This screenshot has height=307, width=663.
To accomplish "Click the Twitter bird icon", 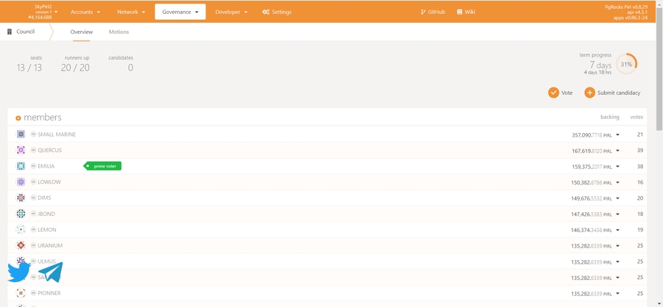I will pyautogui.click(x=19, y=272).
